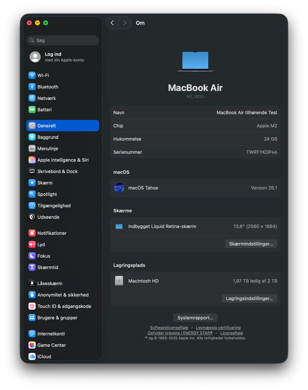
Task: Click the Version 26.1 text
Action: [264, 188]
